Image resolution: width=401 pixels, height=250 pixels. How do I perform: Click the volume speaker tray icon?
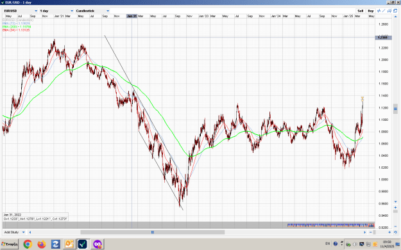(x=355, y=244)
